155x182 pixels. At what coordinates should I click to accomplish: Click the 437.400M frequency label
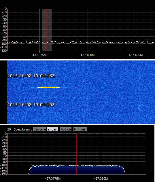click(88, 55)
